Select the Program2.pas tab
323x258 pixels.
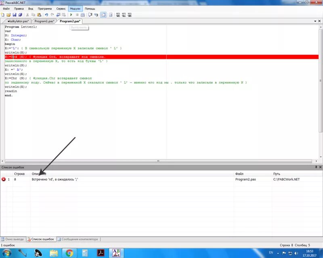click(x=70, y=21)
